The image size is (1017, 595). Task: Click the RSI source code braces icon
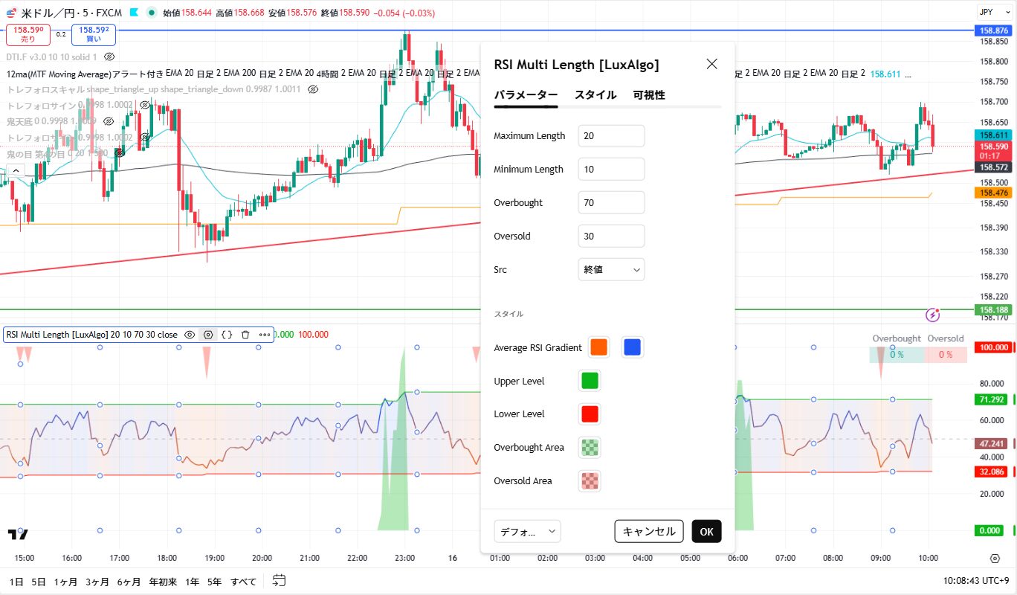[227, 335]
